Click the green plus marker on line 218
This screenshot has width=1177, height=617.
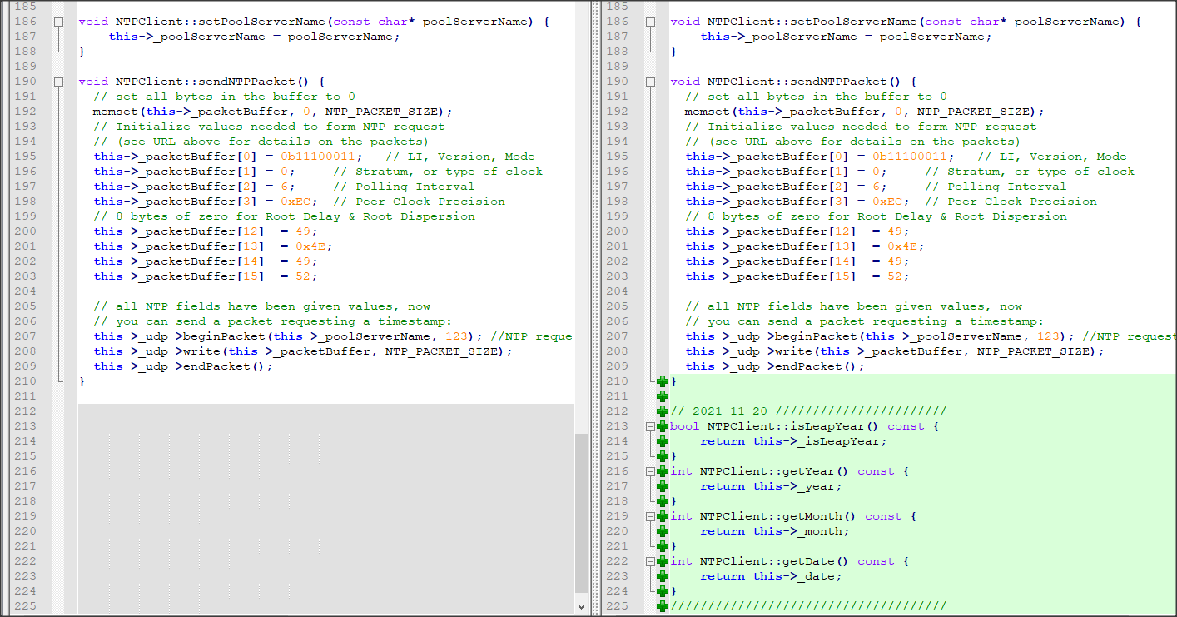click(663, 501)
